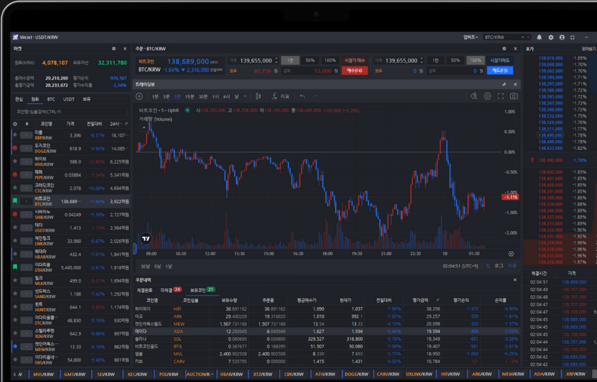Switch to 관심 market tab
This screenshot has height=382, width=597.
[x=19, y=99]
